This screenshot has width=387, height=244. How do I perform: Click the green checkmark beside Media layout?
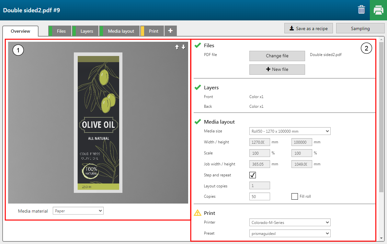coord(198,122)
